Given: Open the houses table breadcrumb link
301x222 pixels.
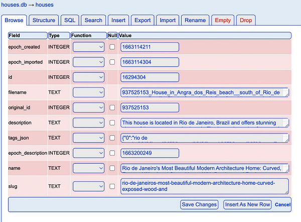Looking at the screenshot, I should pos(45,5).
